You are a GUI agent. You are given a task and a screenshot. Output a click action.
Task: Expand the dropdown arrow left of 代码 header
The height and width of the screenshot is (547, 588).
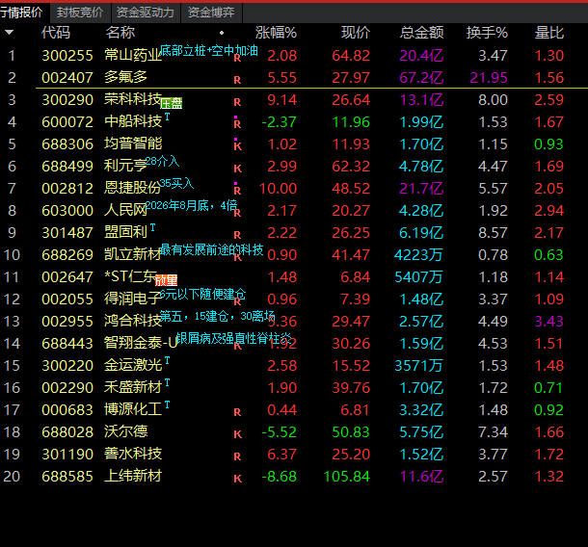10,33
